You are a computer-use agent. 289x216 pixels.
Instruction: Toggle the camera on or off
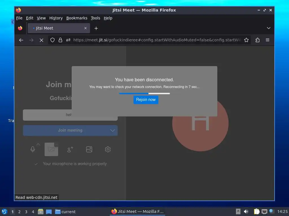tap(51, 149)
